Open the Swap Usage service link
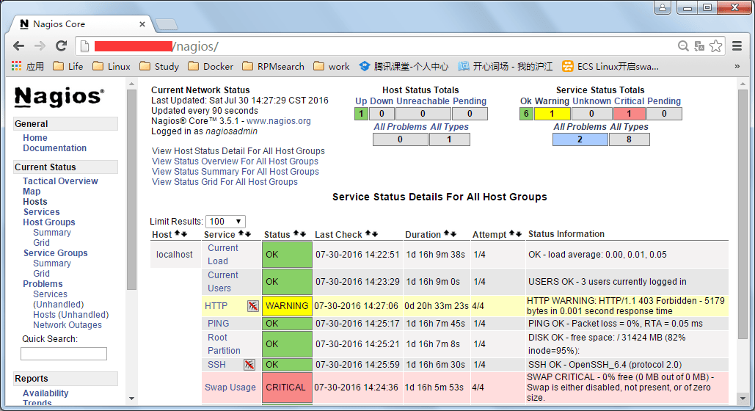Viewport: 755px width, 411px height. click(230, 388)
